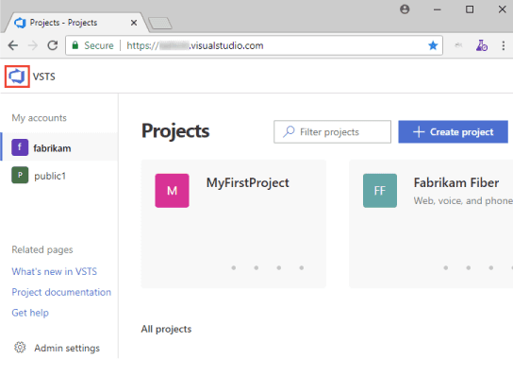513x376 pixels.
Task: Minimize the browser window
Action: (438, 9)
